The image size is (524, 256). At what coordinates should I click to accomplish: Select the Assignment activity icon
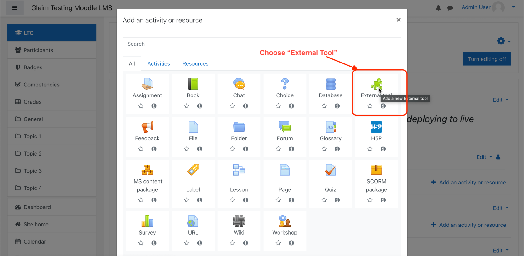(x=147, y=84)
